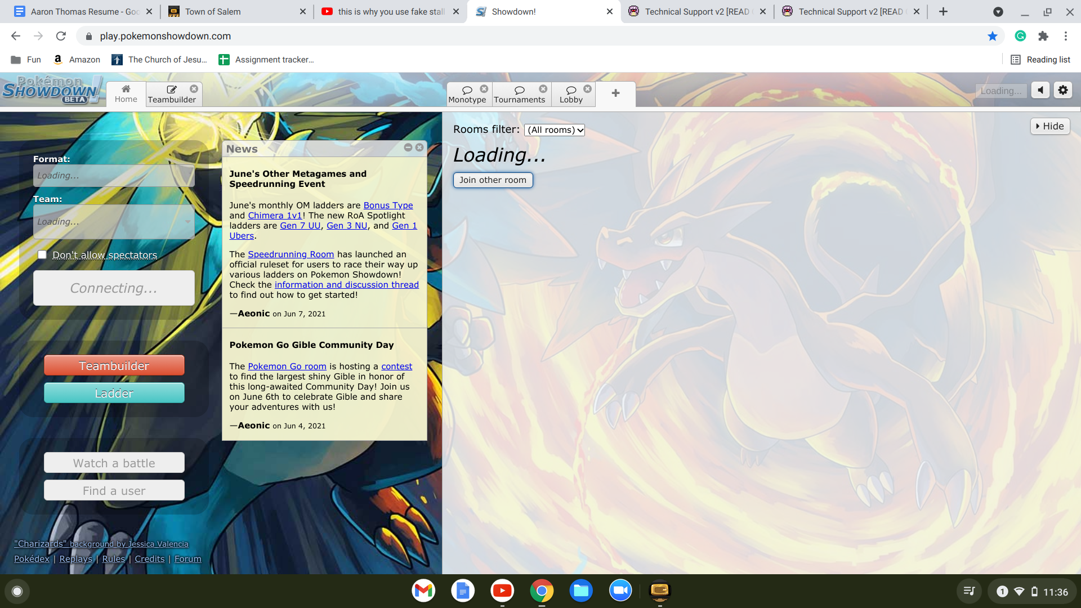Open the Chimera 1v1 link
The width and height of the screenshot is (1081, 608).
[275, 216]
